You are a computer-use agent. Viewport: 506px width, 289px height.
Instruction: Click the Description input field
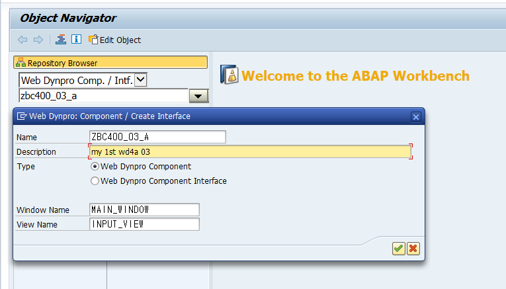250,151
